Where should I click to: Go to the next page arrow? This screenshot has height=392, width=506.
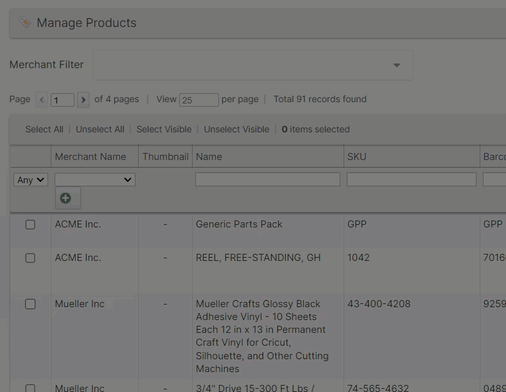[83, 100]
